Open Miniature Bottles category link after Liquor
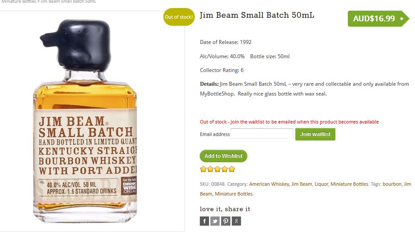This screenshot has width=415, height=232. pyautogui.click(x=349, y=184)
